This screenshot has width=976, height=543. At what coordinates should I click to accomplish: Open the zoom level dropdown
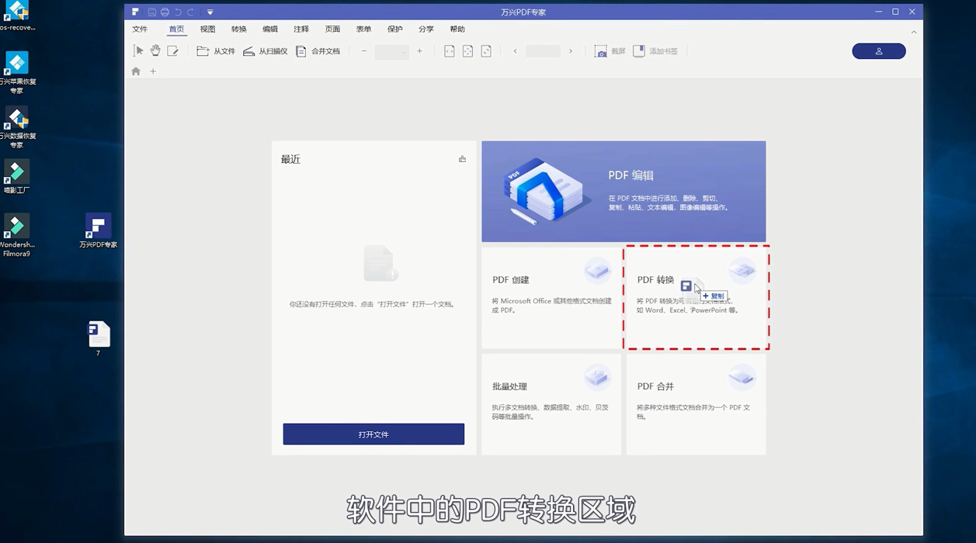392,51
